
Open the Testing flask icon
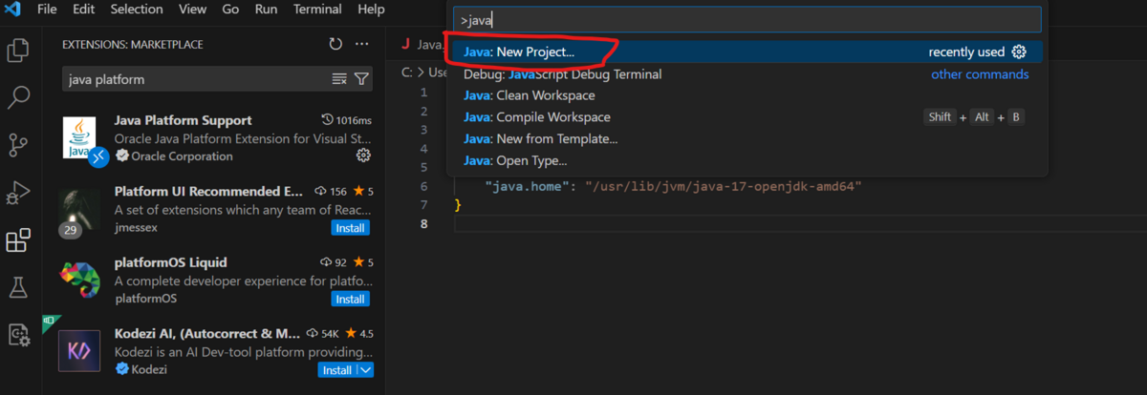pyautogui.click(x=18, y=287)
